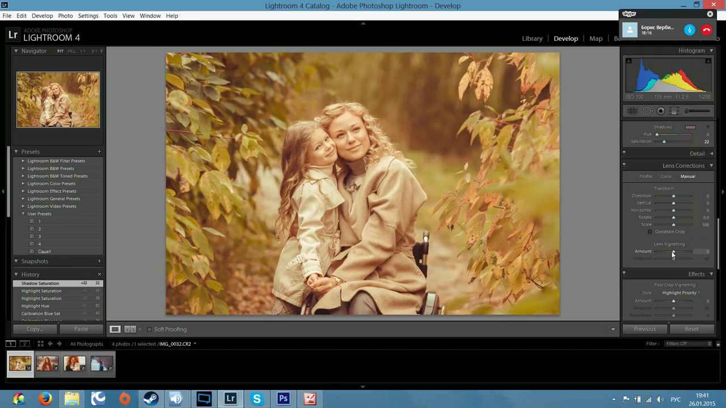Open Steam from the taskbar
This screenshot has height=408, width=726.
150,399
